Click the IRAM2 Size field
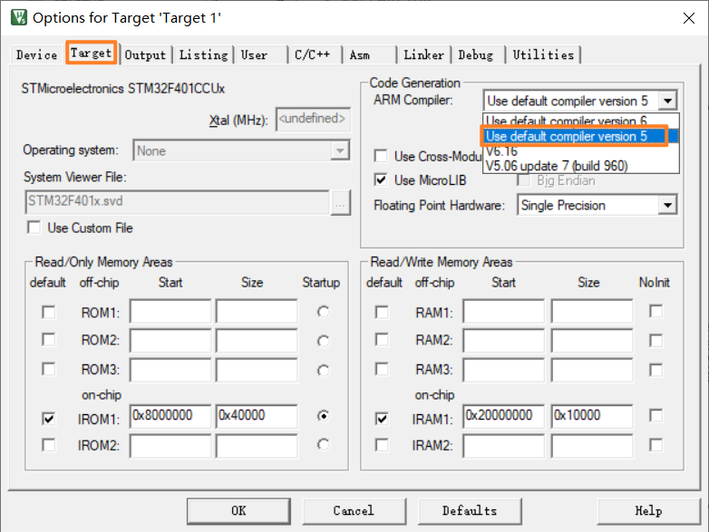 pos(592,446)
